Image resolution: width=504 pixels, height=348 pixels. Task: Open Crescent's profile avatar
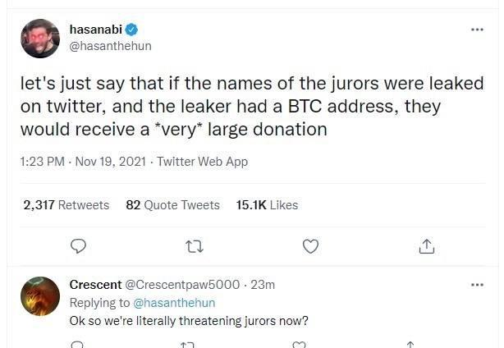tap(40, 296)
